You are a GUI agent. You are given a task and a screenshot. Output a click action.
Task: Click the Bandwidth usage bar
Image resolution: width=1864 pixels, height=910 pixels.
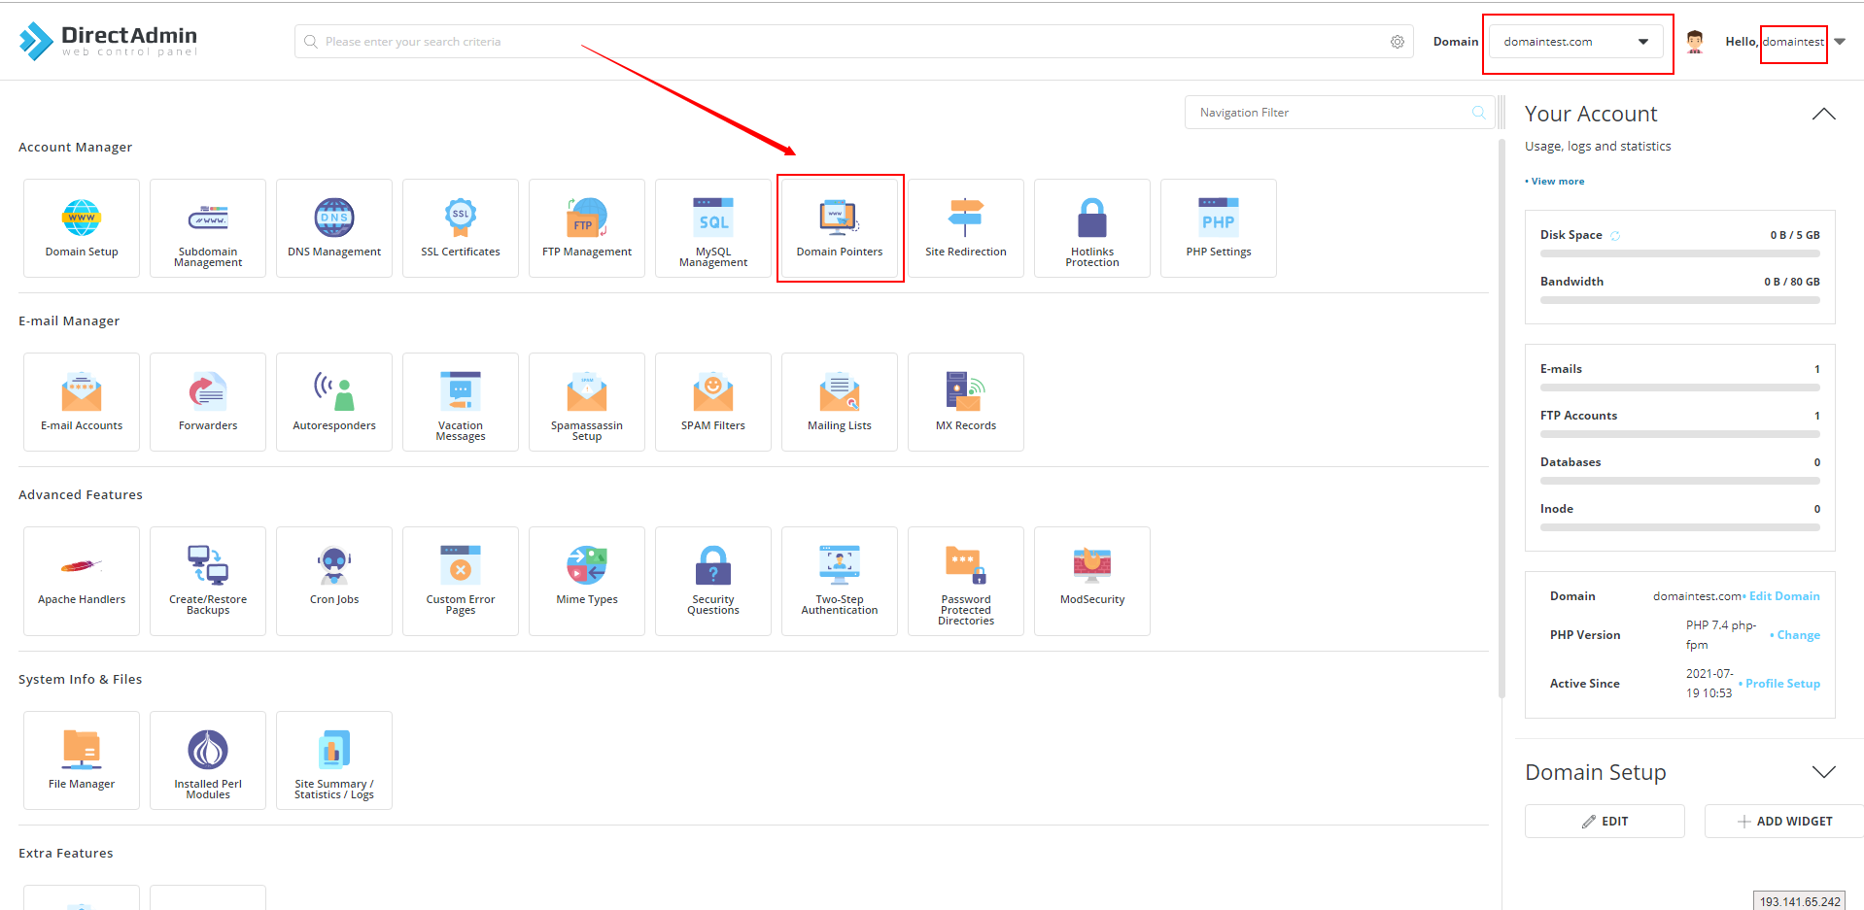tap(1680, 300)
